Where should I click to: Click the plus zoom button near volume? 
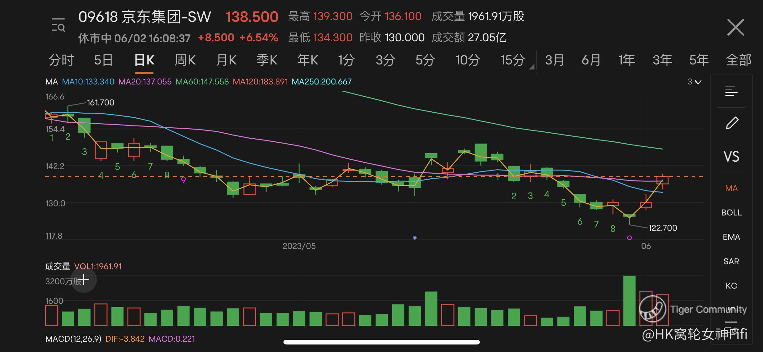point(84,280)
